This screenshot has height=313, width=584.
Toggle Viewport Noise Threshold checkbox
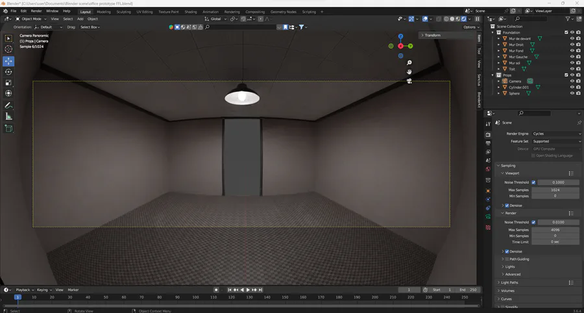pyautogui.click(x=534, y=182)
